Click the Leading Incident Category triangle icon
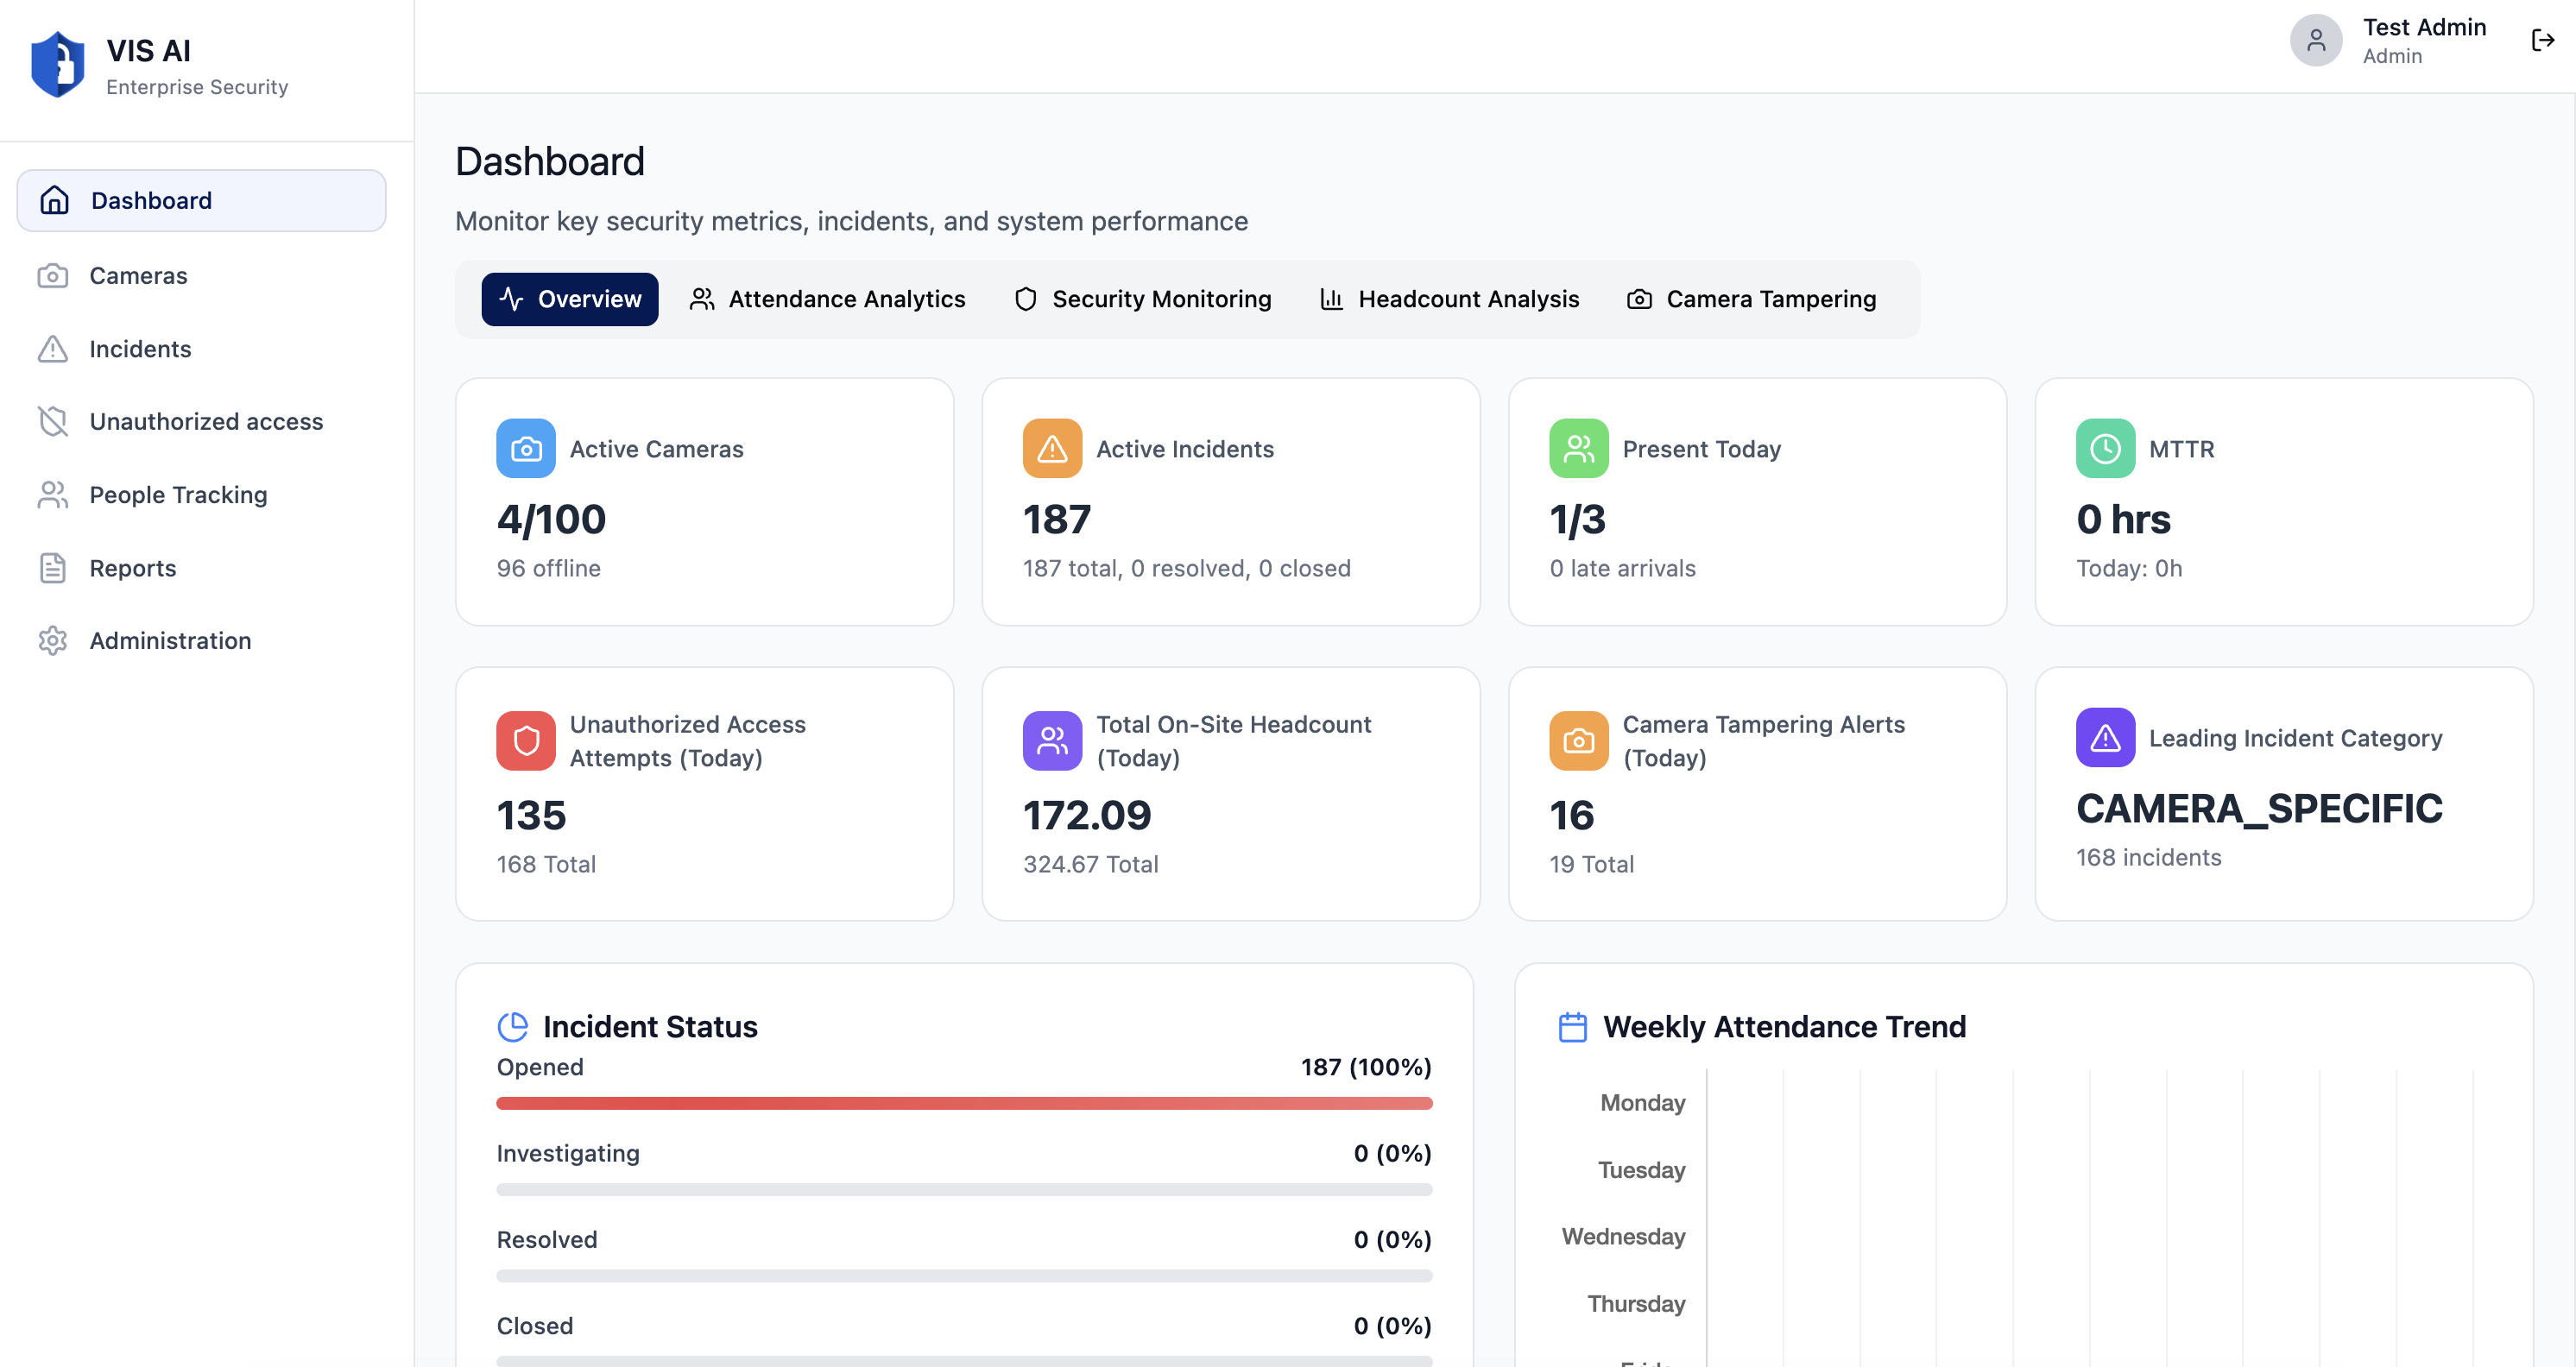 point(2104,738)
